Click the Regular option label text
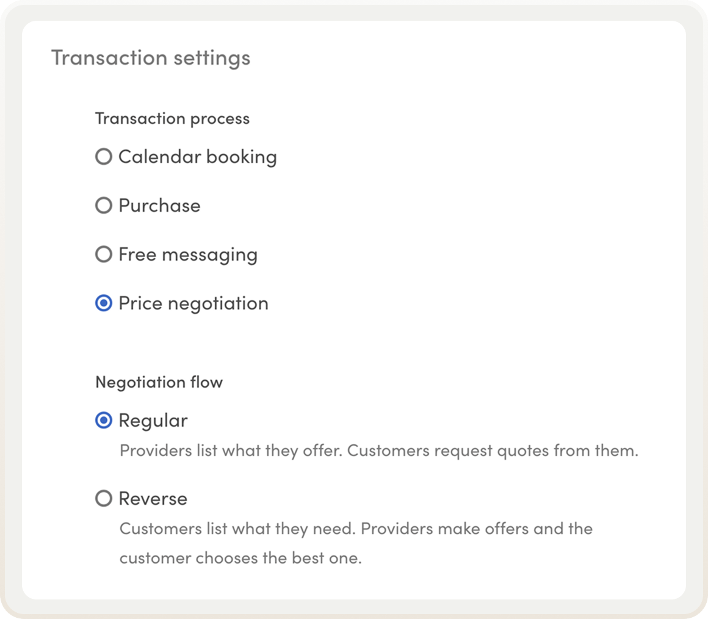 (x=154, y=420)
